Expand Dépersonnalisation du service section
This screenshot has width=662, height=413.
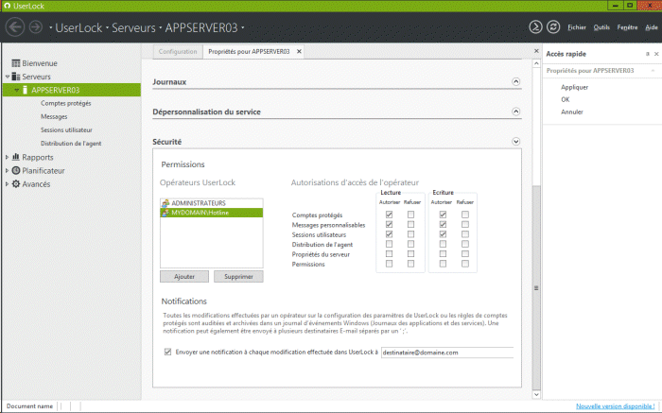coord(516,112)
